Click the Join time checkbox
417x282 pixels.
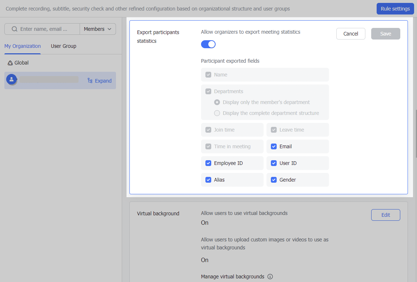(208, 130)
